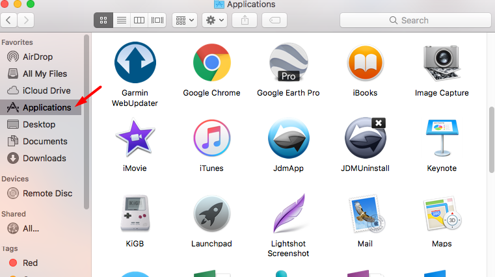The width and height of the screenshot is (495, 277).
Task: Click the Tags section header
Action: tap(10, 249)
